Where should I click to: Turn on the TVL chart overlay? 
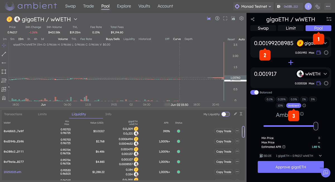pyautogui.click(x=74, y=39)
